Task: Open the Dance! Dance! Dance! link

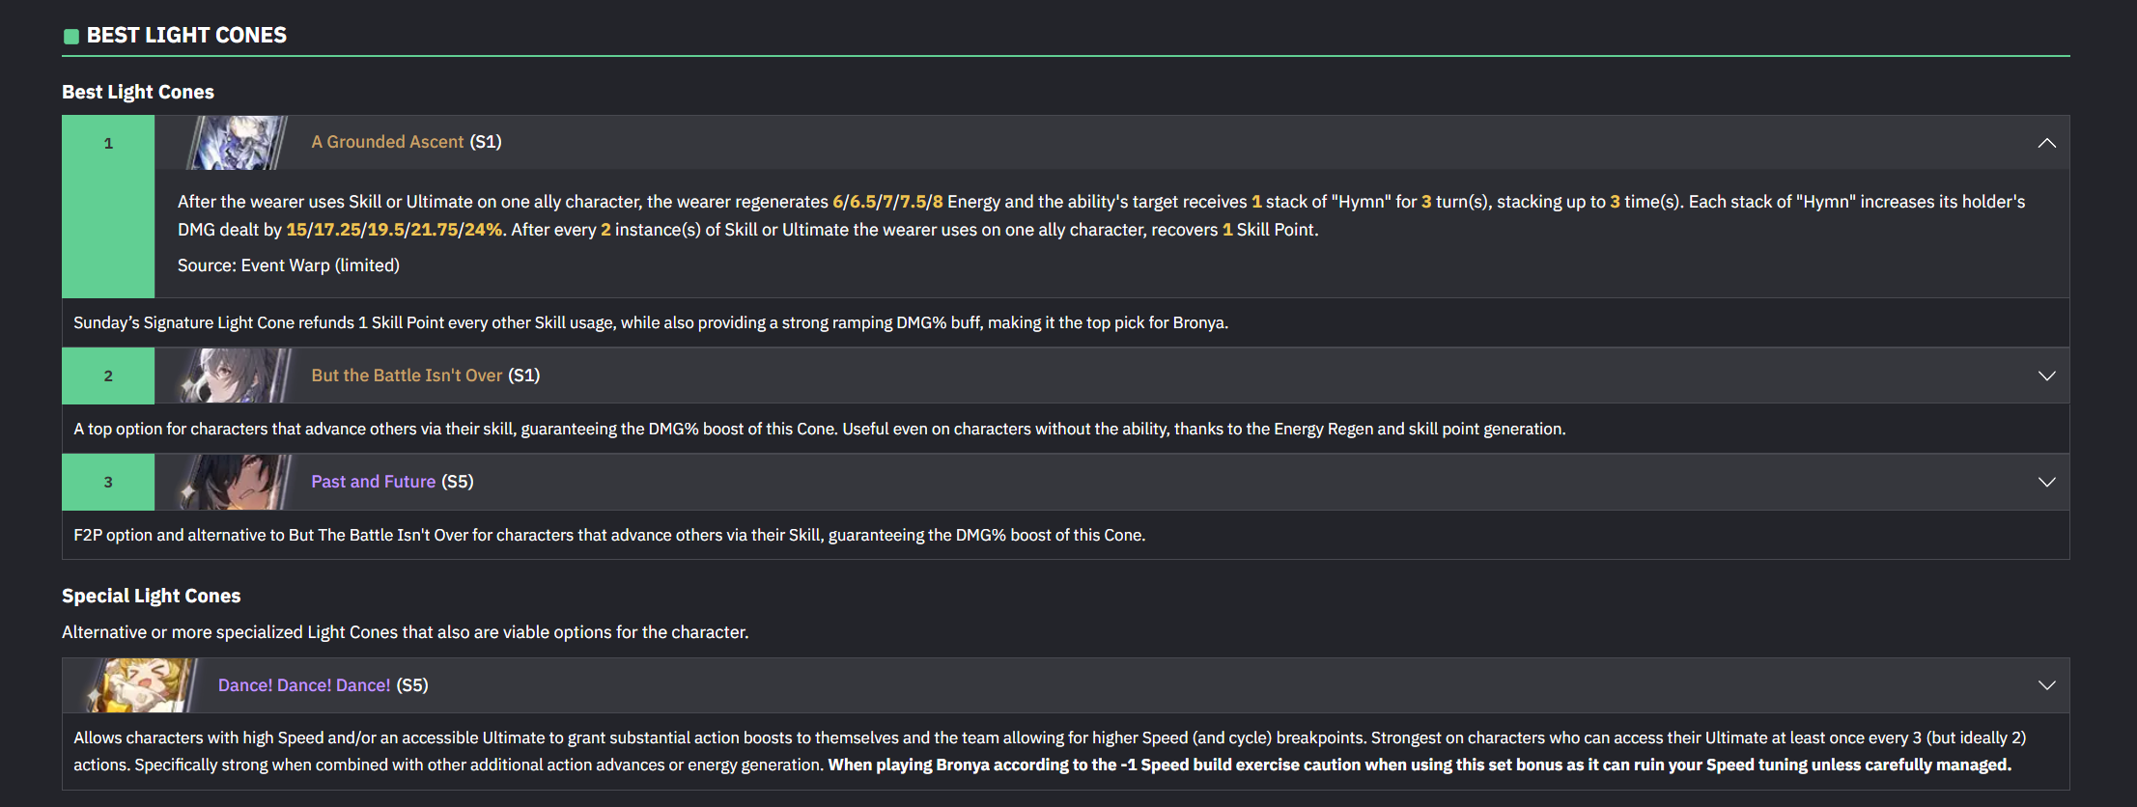Action: pyautogui.click(x=304, y=685)
